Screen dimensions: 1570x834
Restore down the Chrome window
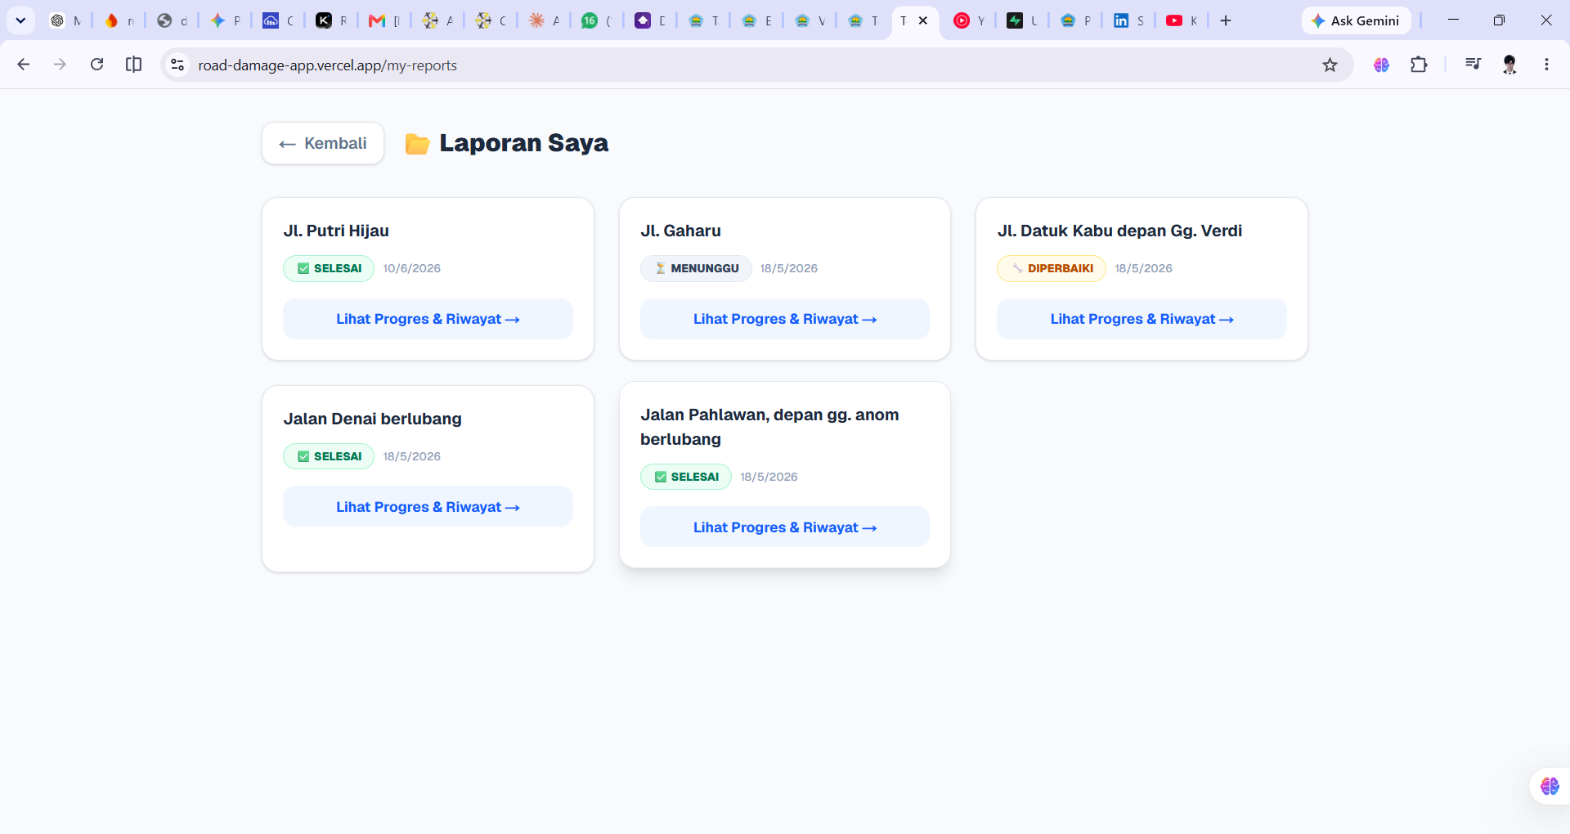click(1499, 20)
